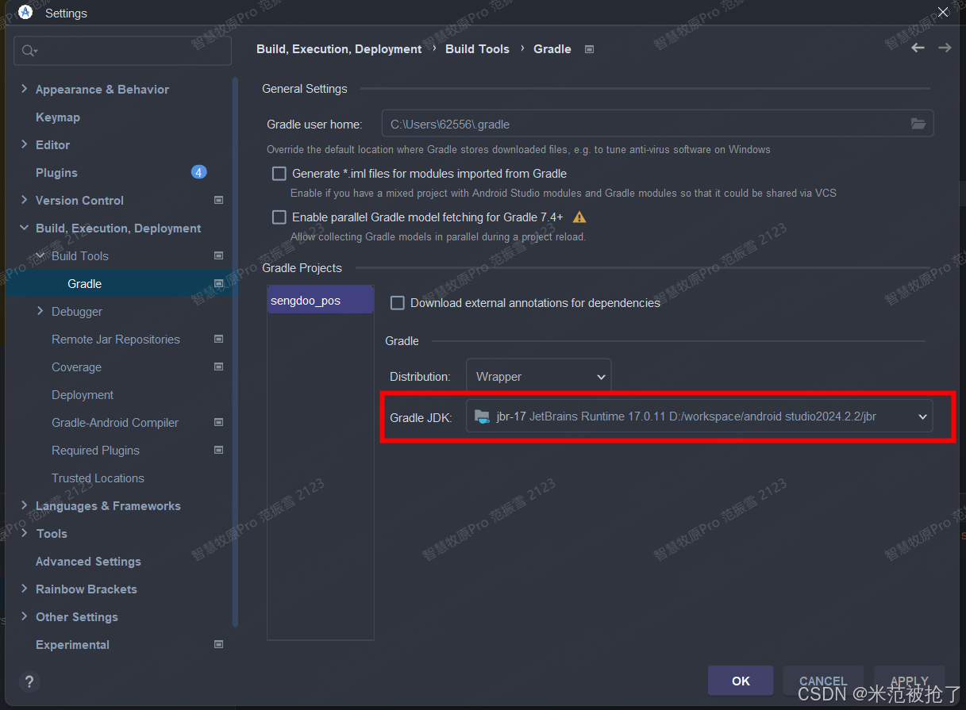The image size is (966, 710).
Task: Click the Plugins badge showing 4
Action: 198,172
